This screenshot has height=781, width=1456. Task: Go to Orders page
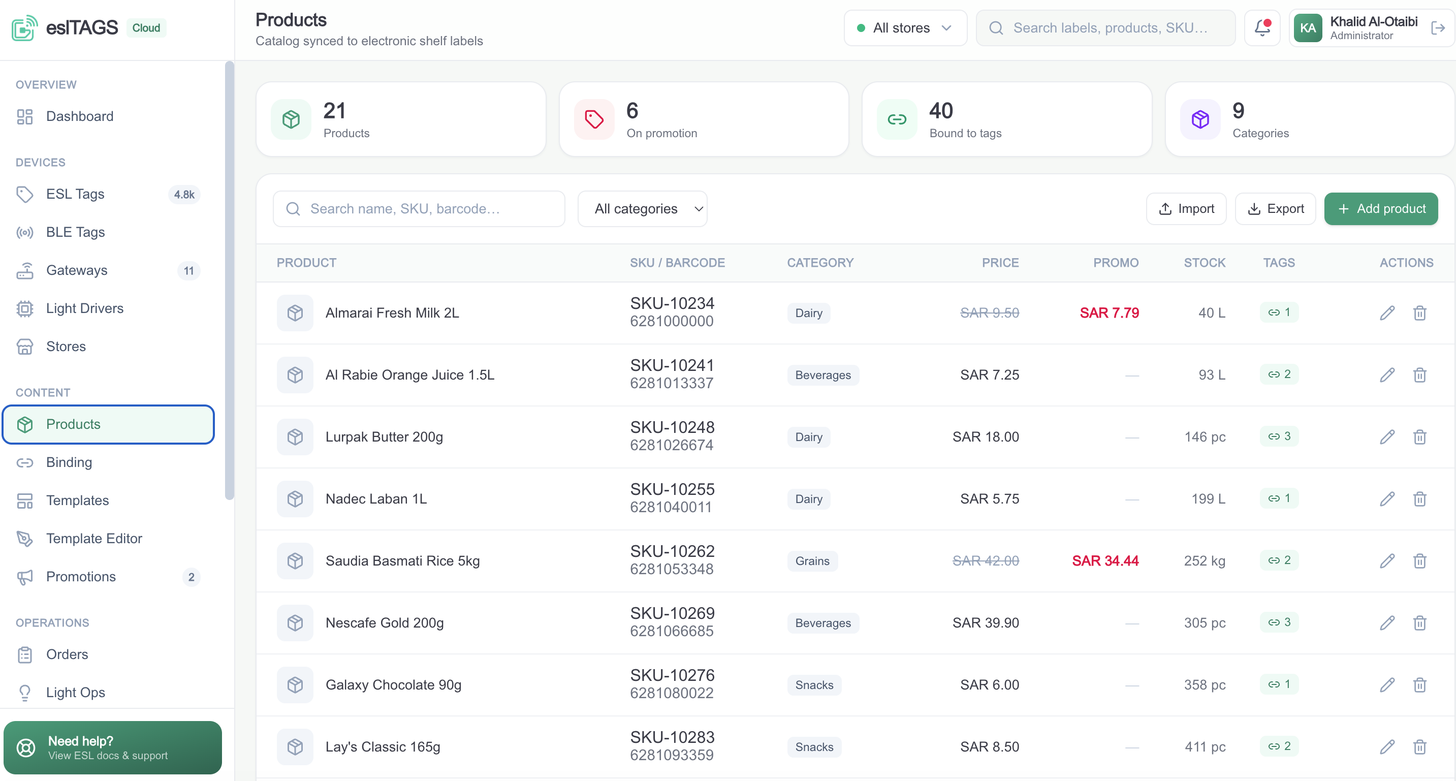tap(109, 654)
